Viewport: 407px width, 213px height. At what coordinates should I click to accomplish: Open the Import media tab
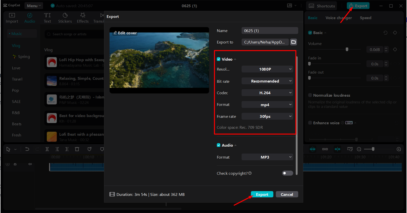pyautogui.click(x=12, y=18)
